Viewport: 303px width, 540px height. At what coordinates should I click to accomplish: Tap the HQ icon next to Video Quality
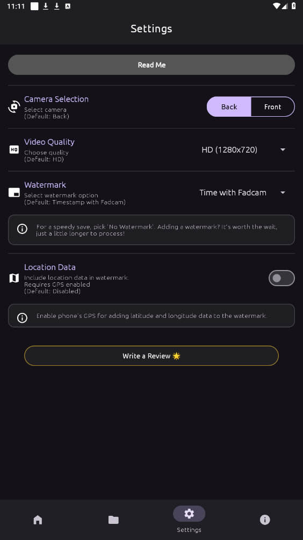pyautogui.click(x=14, y=150)
